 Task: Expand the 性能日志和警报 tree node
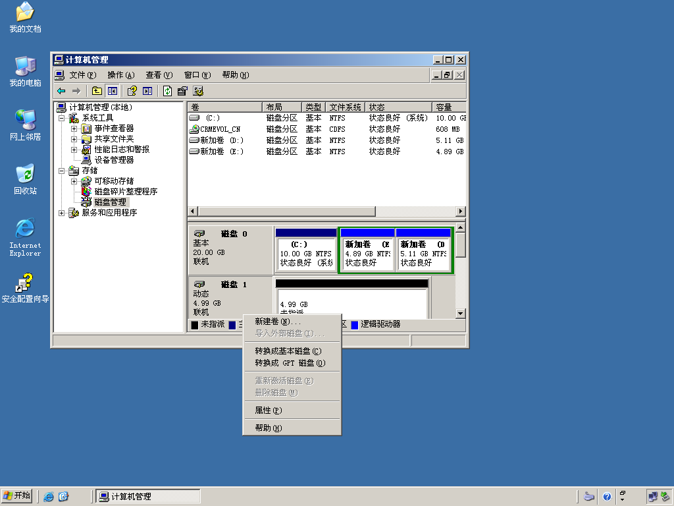tap(74, 150)
